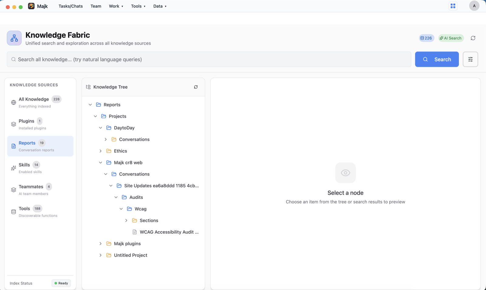The width and height of the screenshot is (486, 290).
Task: Expand the Untitled Project chevron
Action: [x=101, y=255]
